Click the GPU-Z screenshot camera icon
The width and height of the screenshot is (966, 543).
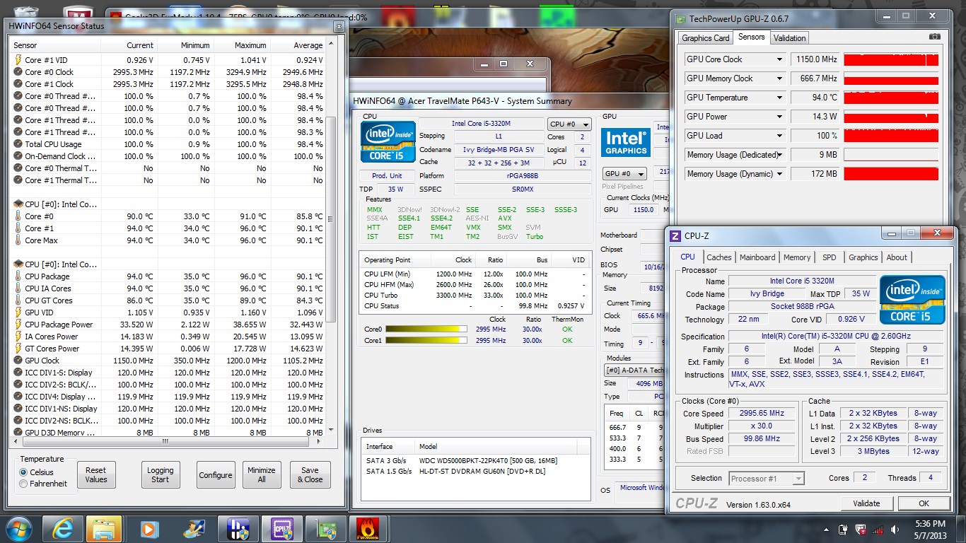click(x=934, y=37)
